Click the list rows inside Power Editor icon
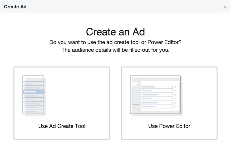The width and height of the screenshot is (231, 153). click(x=159, y=97)
